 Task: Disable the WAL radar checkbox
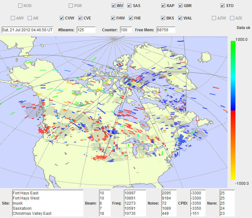180,18
